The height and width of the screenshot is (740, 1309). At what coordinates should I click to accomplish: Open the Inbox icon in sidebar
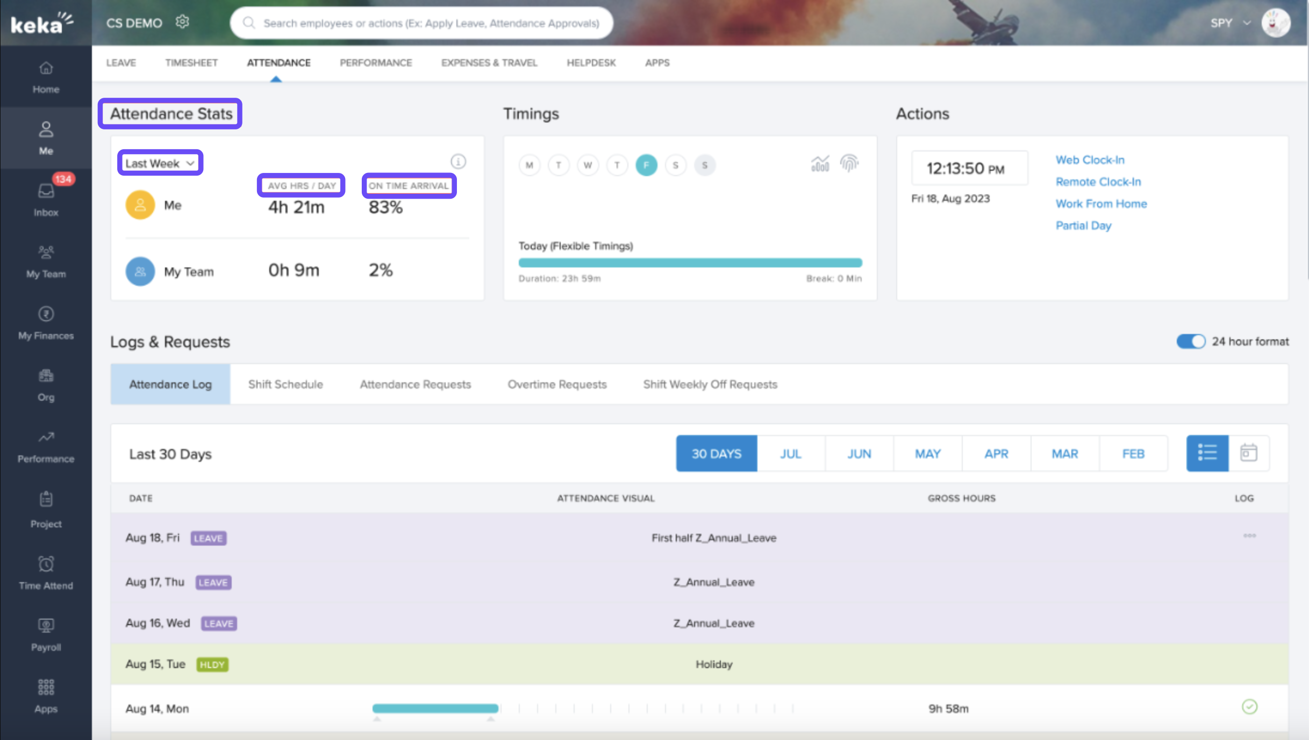coord(46,192)
